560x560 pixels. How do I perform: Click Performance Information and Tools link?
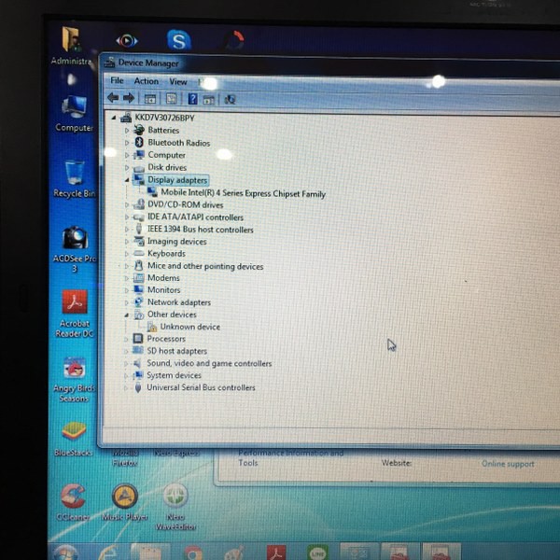click(x=290, y=458)
